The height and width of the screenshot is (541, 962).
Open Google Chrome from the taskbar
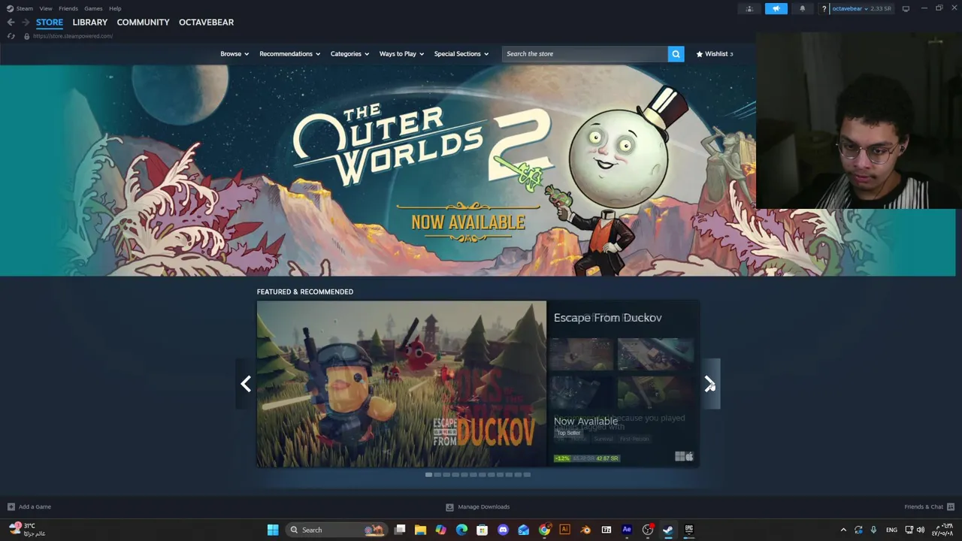544,530
